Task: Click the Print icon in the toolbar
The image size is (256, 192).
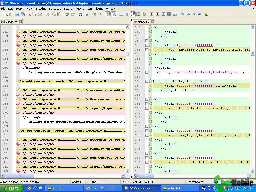Action: [x=40, y=14]
